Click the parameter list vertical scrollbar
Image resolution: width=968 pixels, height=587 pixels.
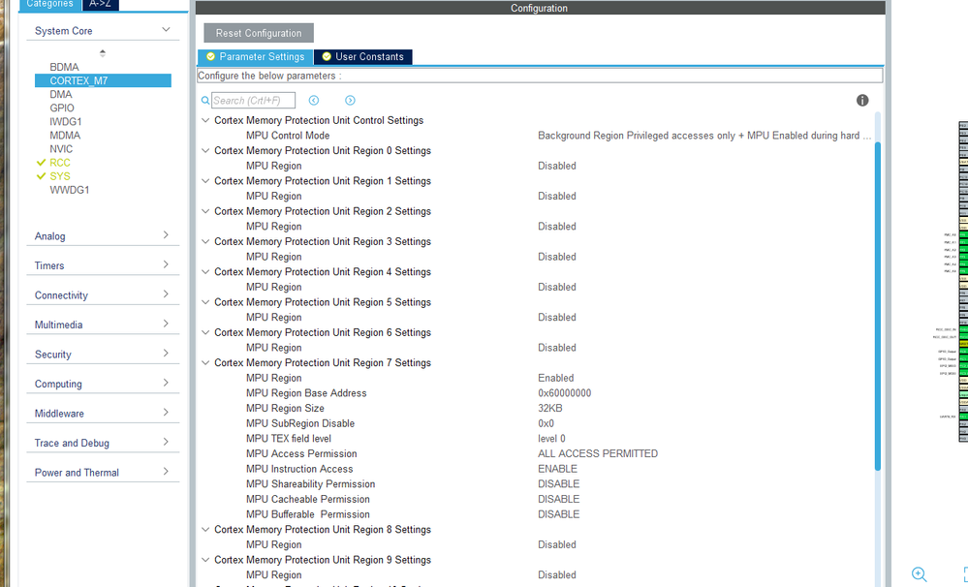click(x=877, y=306)
